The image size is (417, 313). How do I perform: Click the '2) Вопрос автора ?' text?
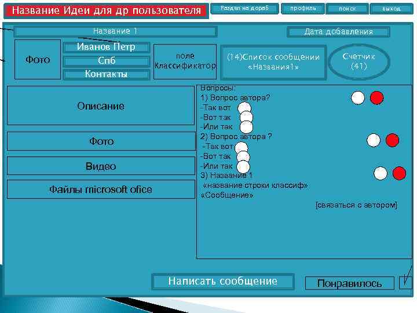point(236,137)
